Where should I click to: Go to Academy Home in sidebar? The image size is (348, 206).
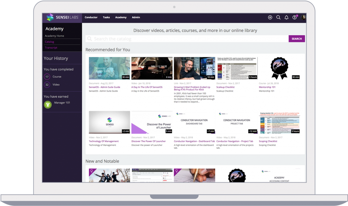(x=54, y=36)
